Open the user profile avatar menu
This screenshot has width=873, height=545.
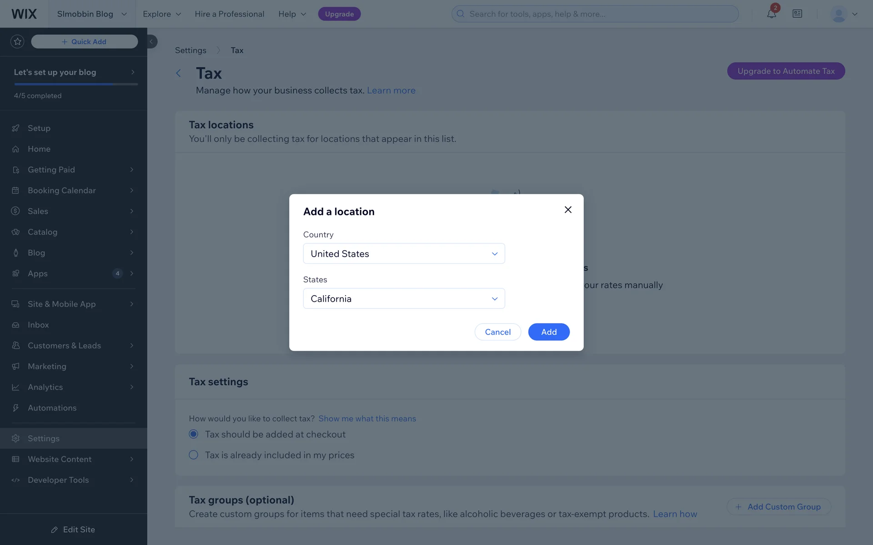point(843,14)
